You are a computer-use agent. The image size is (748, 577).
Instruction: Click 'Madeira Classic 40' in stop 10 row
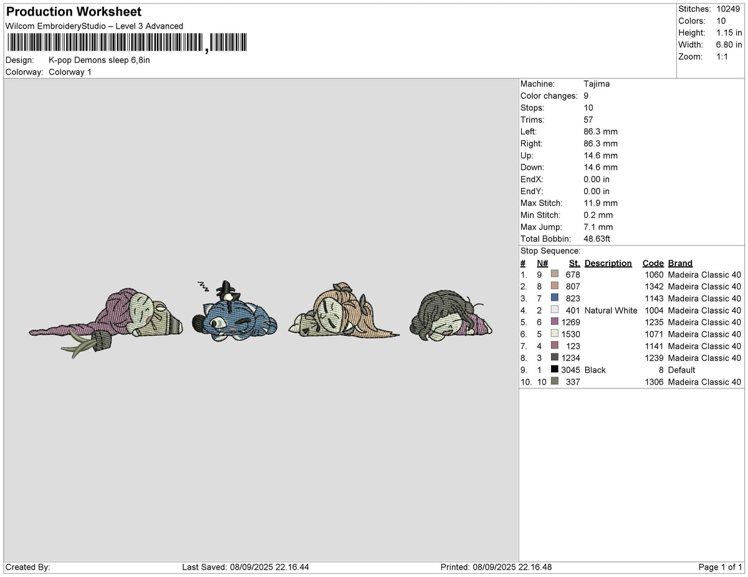[x=704, y=382]
